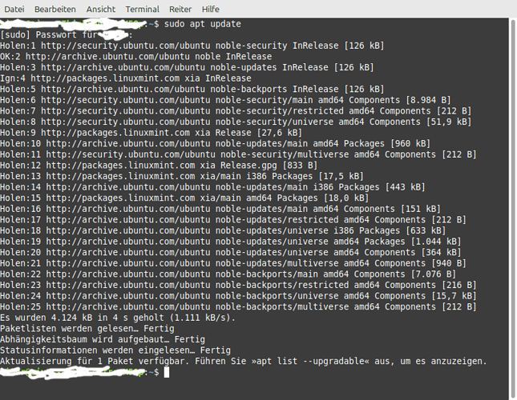
Task: Click the 'Holen:6' line with 8.984 B
Action: point(225,100)
